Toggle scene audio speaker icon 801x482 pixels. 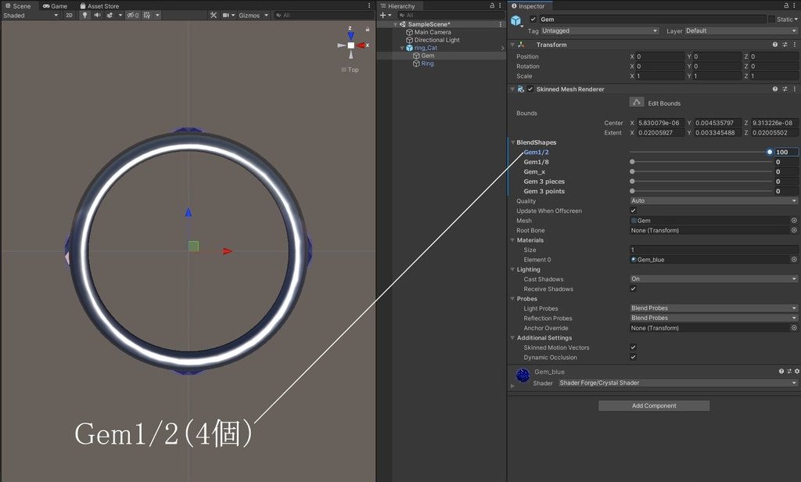(97, 15)
